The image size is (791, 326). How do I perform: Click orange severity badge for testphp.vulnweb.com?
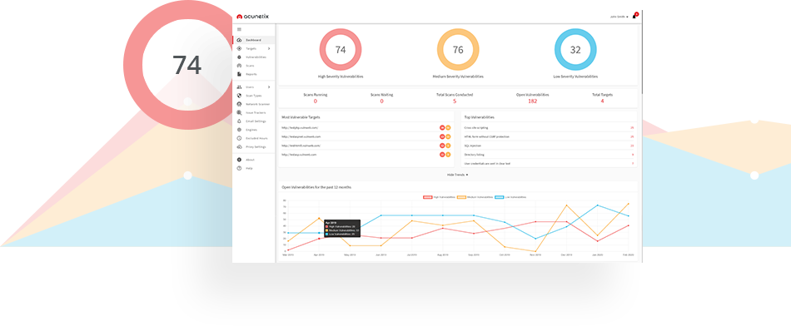(x=448, y=128)
